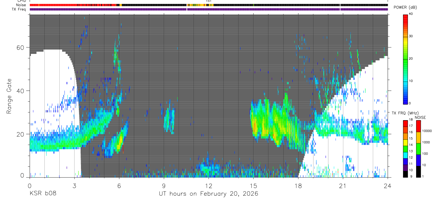Click the '18' tick on UT hours axis
The height and width of the screenshot is (201, 436).
298,185
